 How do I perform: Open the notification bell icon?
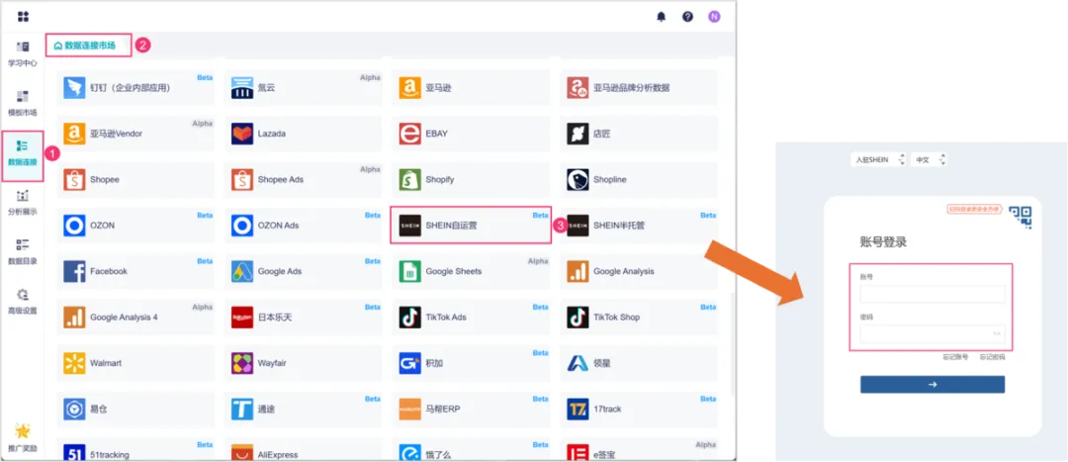(x=661, y=16)
